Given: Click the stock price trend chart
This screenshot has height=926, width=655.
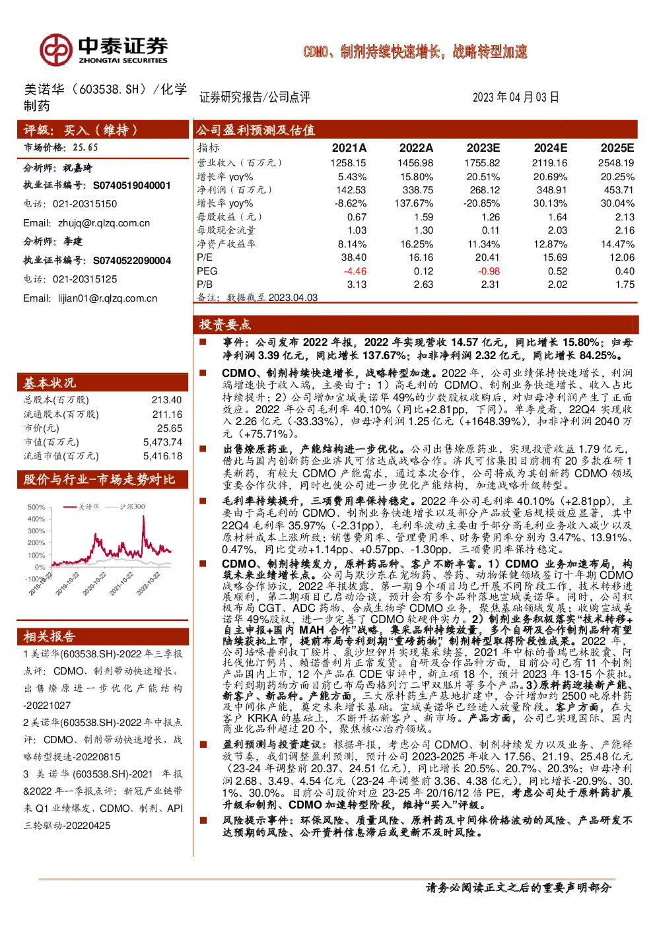Looking at the screenshot, I should click(x=99, y=548).
